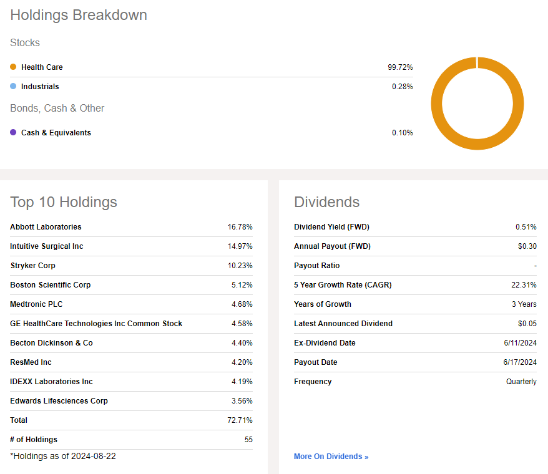This screenshot has height=474, width=548.
Task: Click the Dividend Yield (FWD) label
Action: click(x=331, y=227)
